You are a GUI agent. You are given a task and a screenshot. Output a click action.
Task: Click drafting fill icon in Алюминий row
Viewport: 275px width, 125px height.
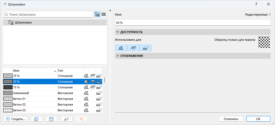86,93
